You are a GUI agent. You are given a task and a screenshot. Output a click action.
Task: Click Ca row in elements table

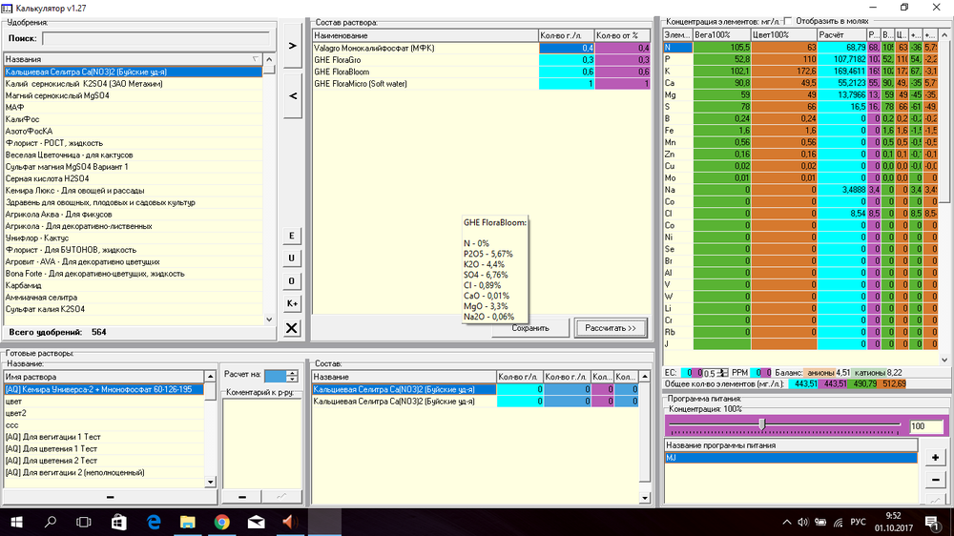point(800,83)
